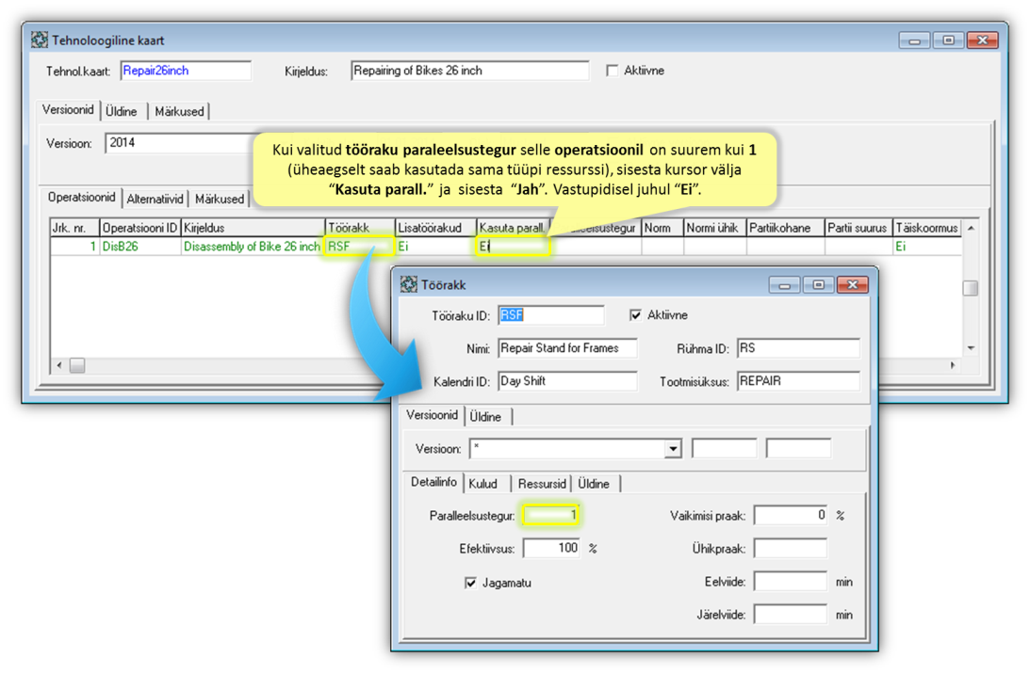Toggle the Jagamatu checkbox

[470, 583]
